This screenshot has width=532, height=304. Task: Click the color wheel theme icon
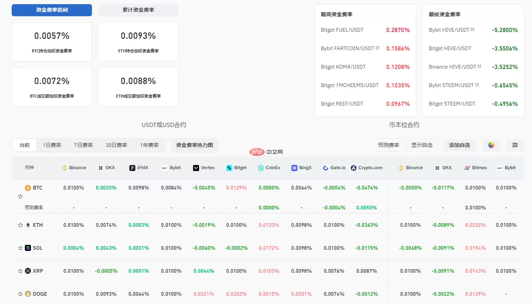pyautogui.click(x=491, y=145)
